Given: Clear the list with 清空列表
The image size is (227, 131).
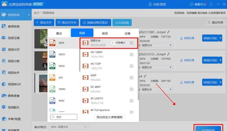Looking at the screenshot, I should tap(215, 22).
